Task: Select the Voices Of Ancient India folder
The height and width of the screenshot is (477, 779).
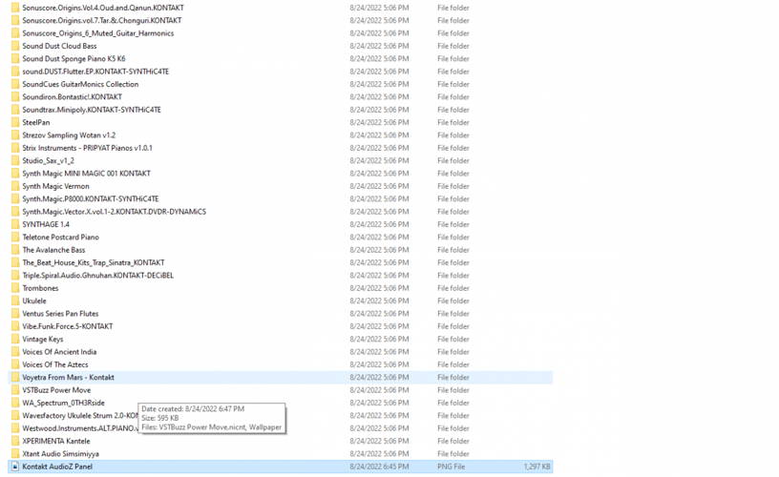Action: [x=59, y=352]
